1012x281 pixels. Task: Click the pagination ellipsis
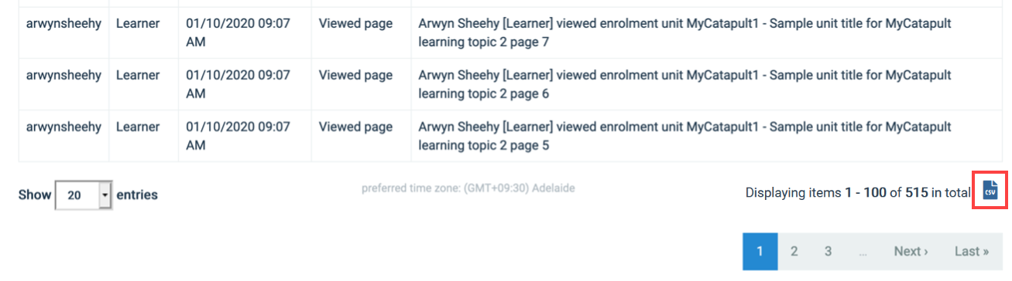pyautogui.click(x=863, y=251)
